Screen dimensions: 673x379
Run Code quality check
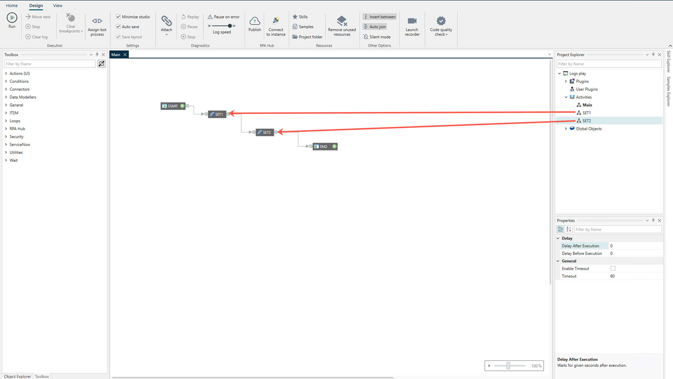[441, 26]
